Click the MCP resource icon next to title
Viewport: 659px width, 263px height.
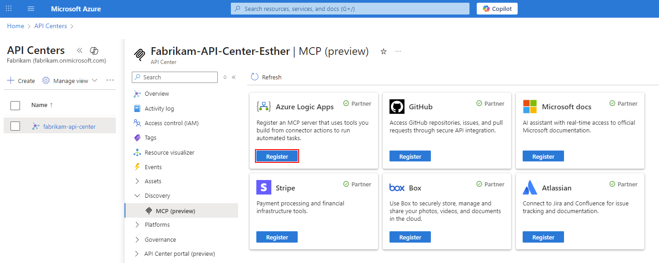point(139,54)
